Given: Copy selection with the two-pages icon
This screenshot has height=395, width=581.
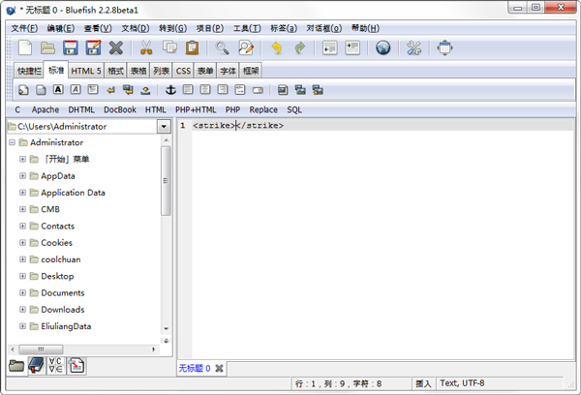Looking at the screenshot, I should coord(169,47).
